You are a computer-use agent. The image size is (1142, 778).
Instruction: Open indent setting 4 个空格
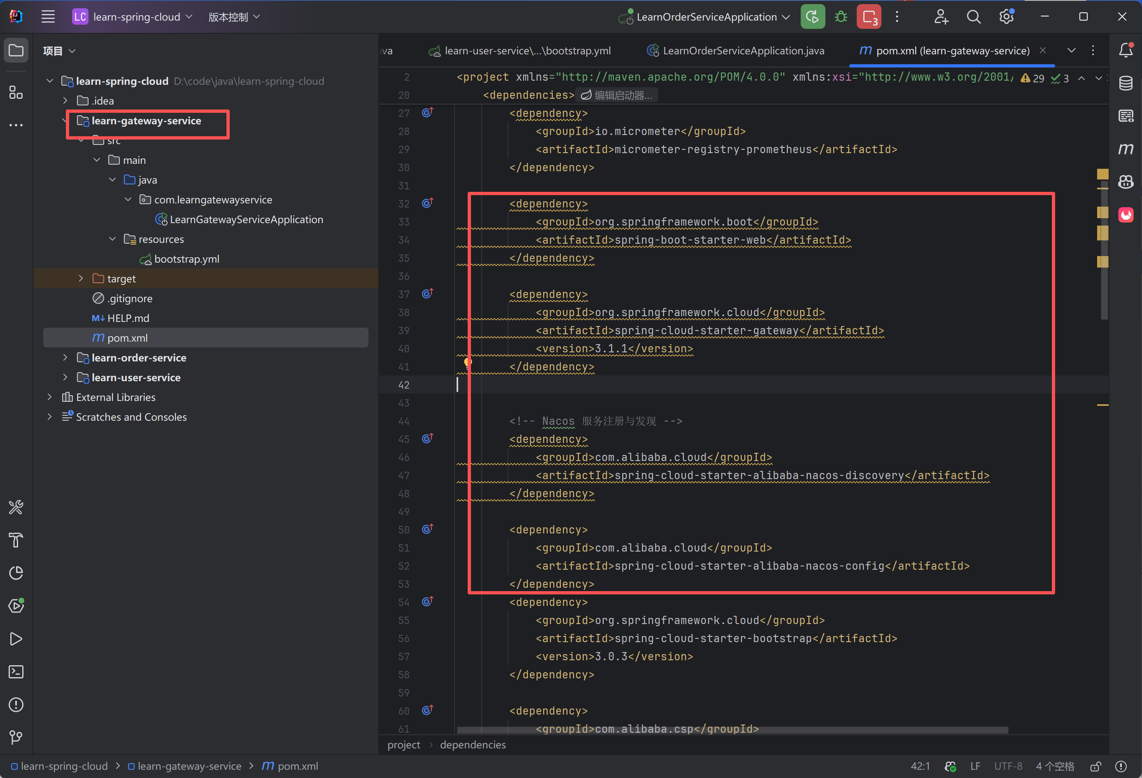click(x=1055, y=766)
